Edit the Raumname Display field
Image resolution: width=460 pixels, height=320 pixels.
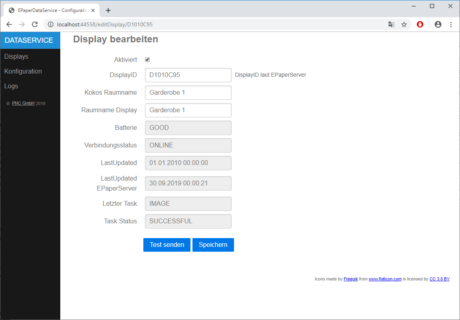[188, 110]
